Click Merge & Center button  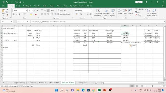[64, 14]
